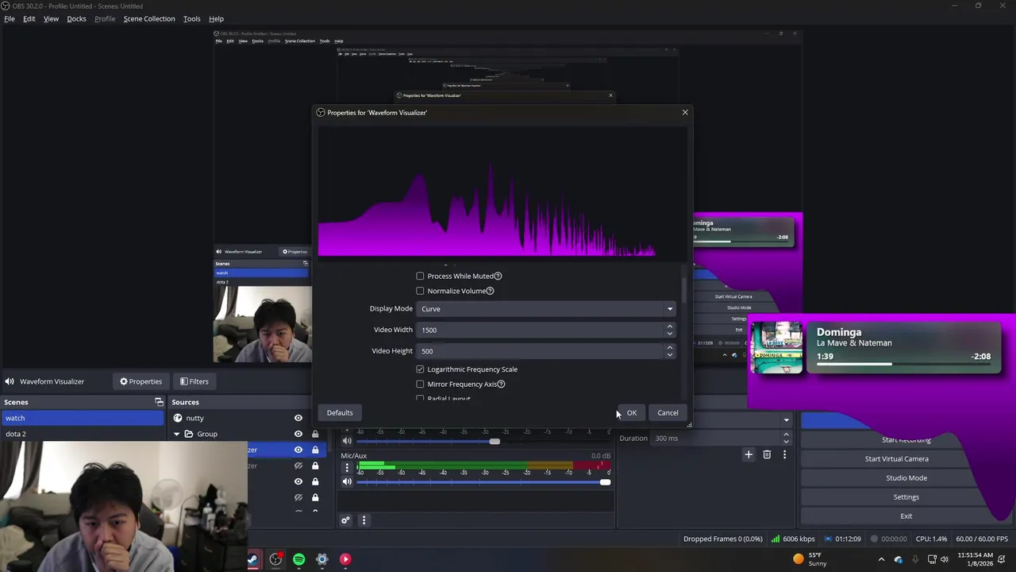
Task: Open Spotify from the taskbar
Action: coord(298,559)
